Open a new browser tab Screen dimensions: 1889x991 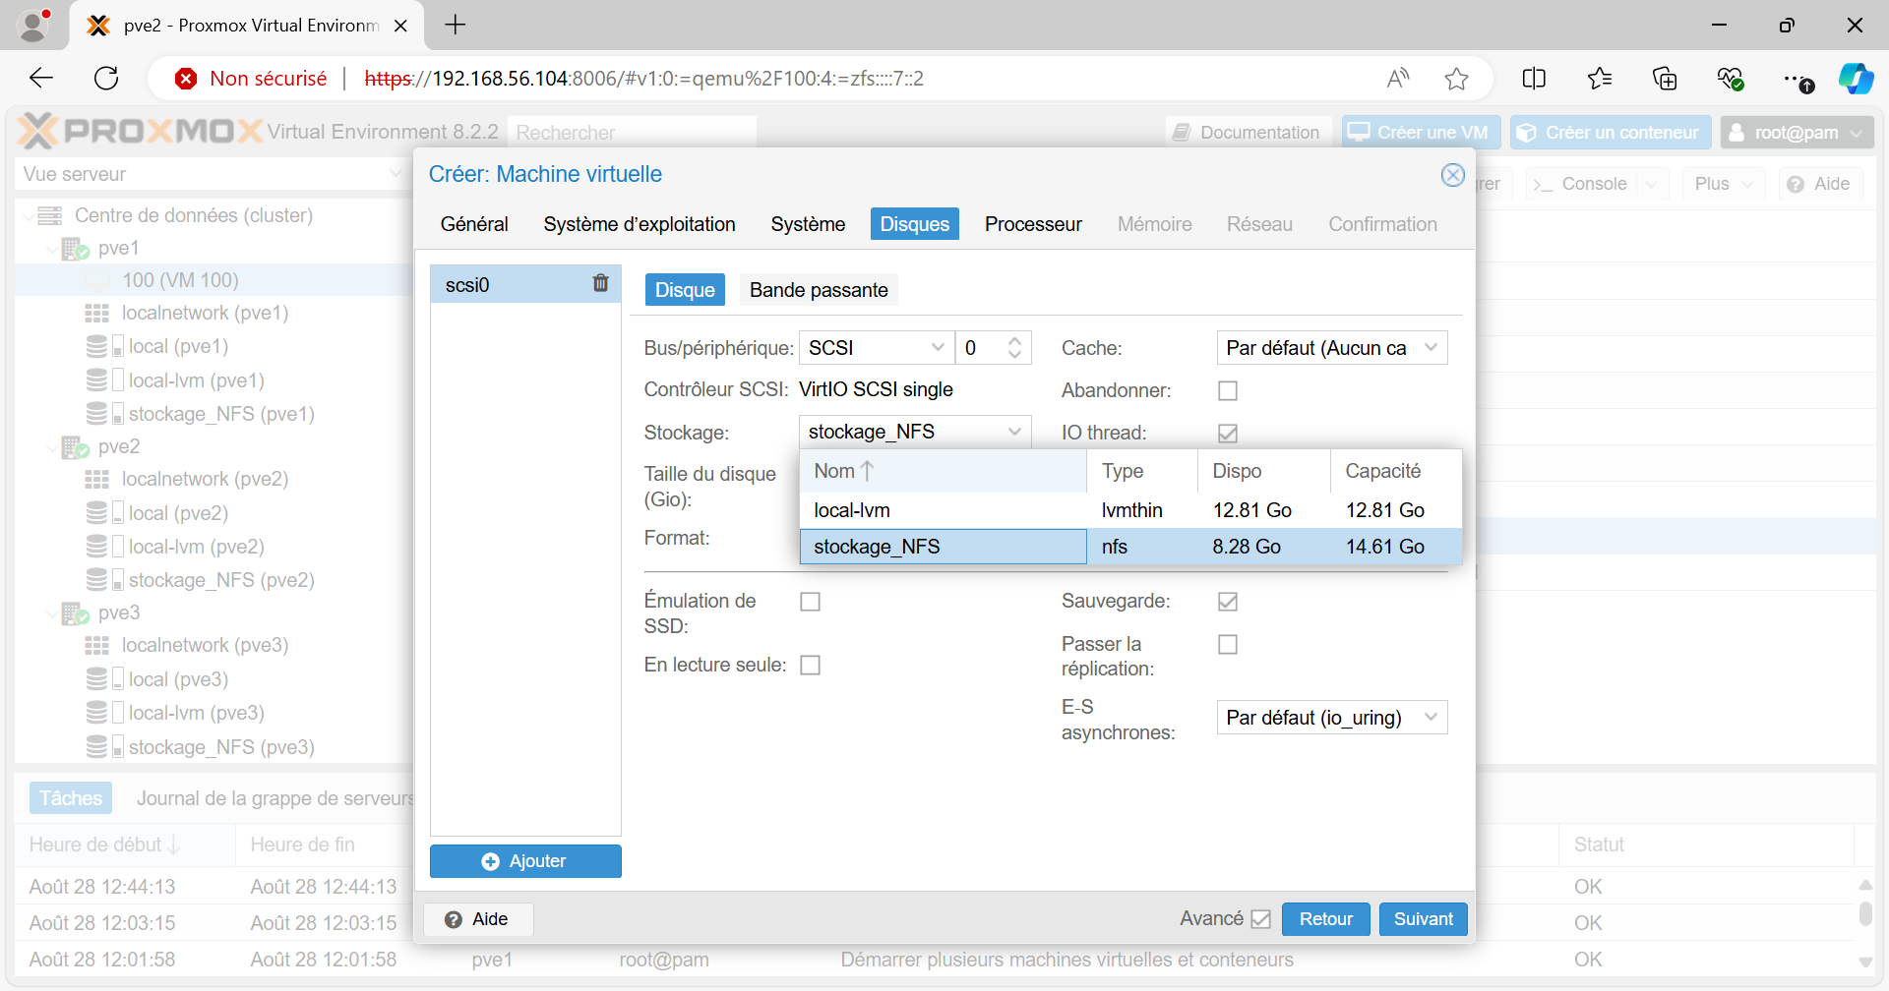tap(455, 26)
